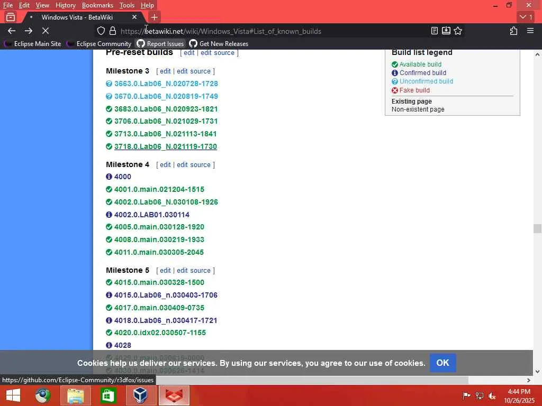
Task: Open build 3670.0.Lab06_N.020819-1749
Action: (x=166, y=96)
